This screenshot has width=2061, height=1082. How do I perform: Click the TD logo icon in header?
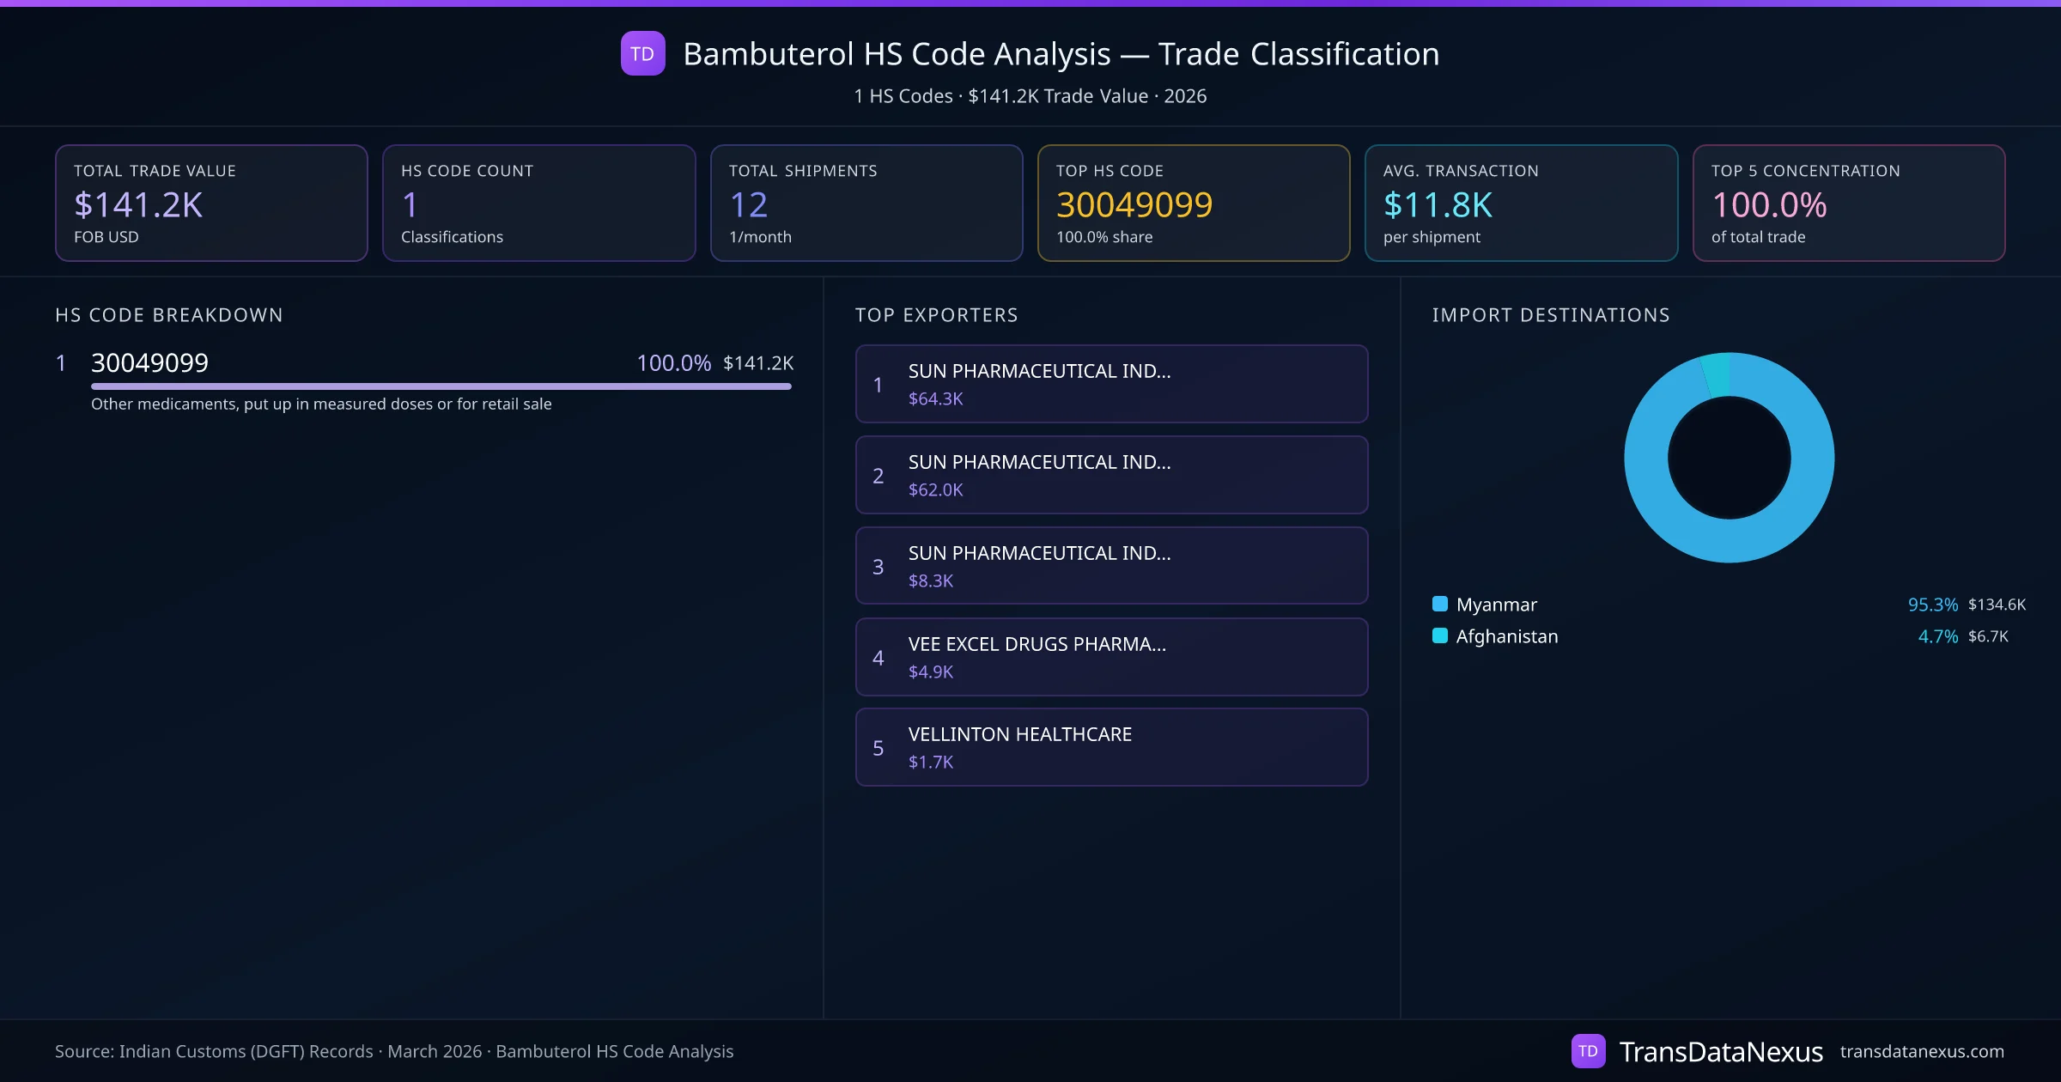coord(642,53)
